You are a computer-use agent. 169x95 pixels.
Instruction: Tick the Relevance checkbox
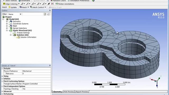coord(4,74)
